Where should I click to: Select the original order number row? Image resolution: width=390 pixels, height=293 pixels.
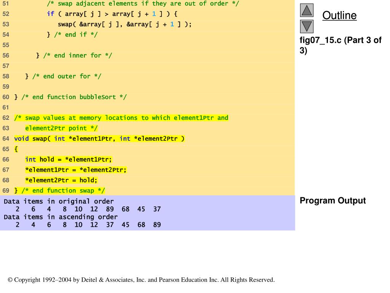click(88, 209)
